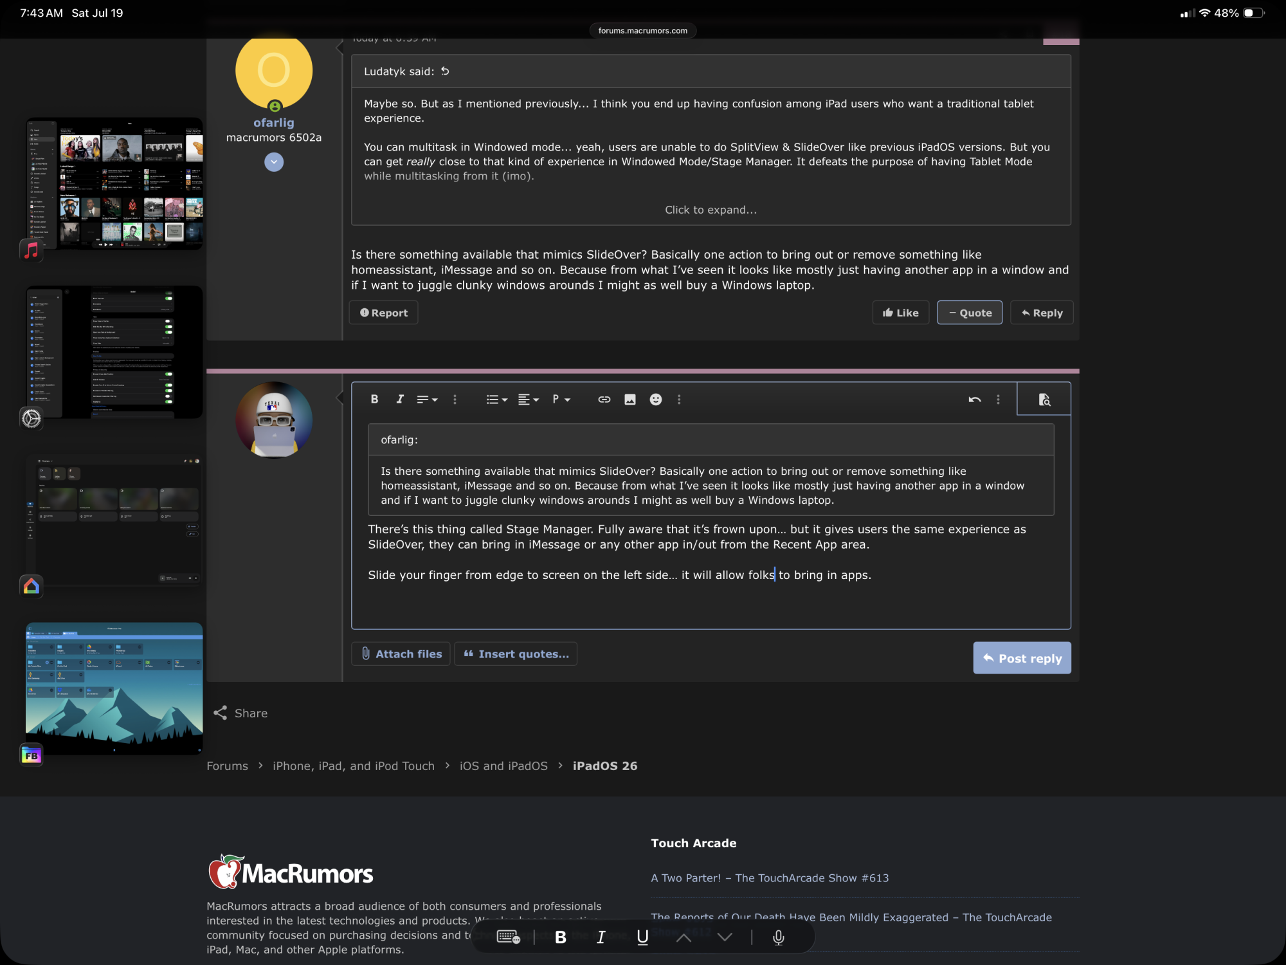Insert a link using the link icon

click(604, 400)
